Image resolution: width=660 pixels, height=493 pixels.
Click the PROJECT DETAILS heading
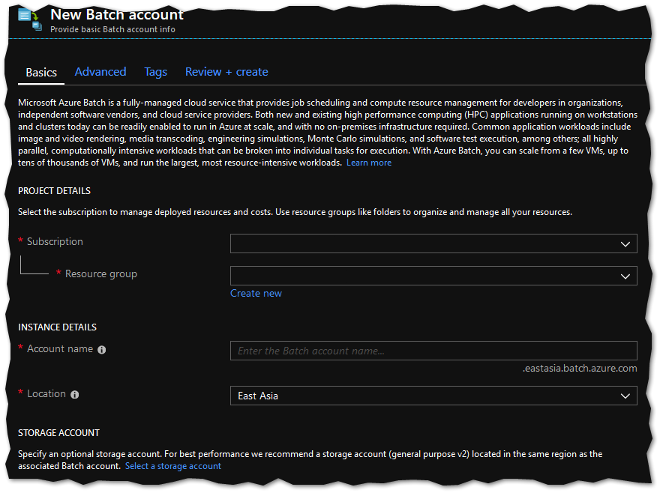pyautogui.click(x=54, y=191)
